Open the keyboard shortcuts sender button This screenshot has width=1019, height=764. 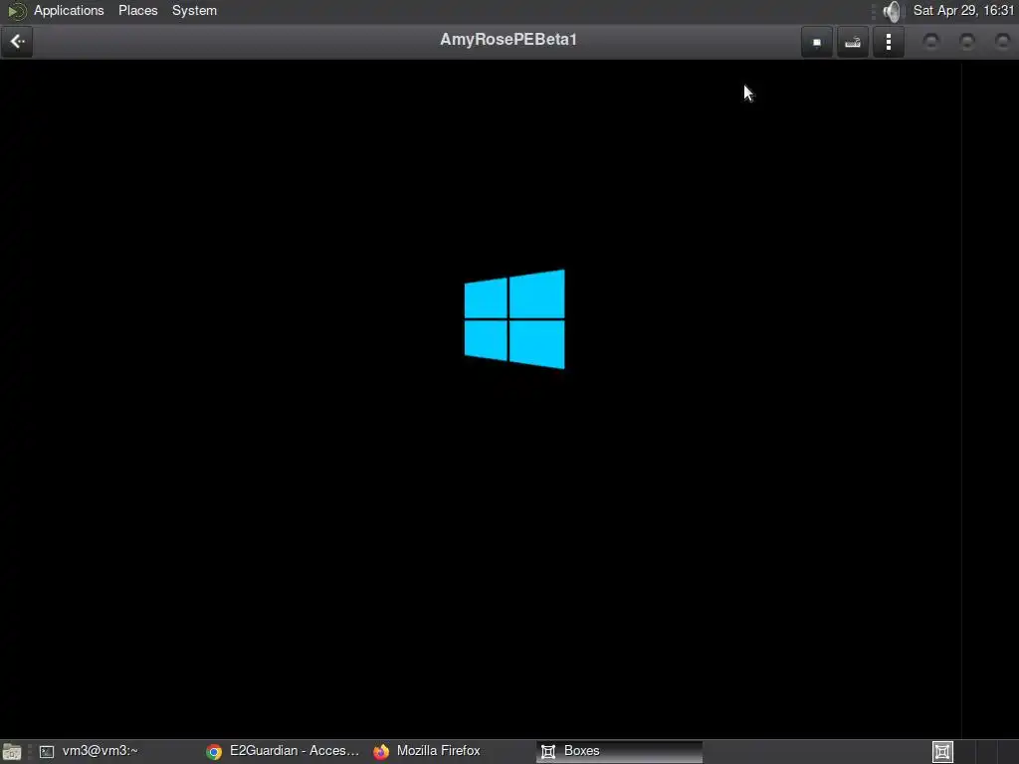tap(853, 42)
